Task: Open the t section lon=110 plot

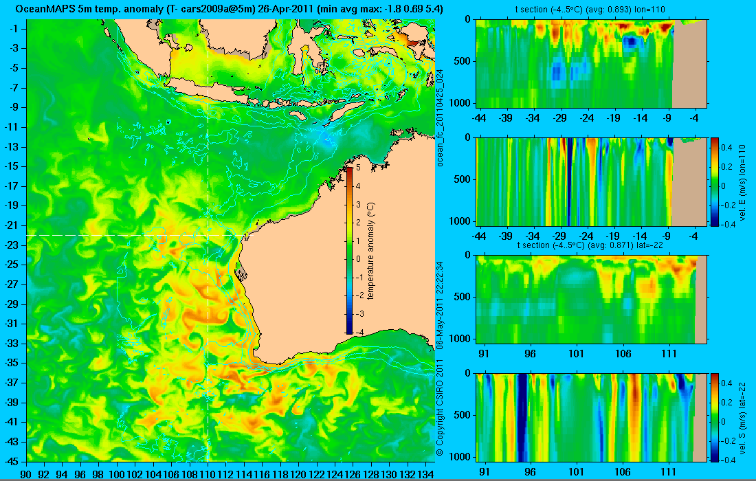Action: (592, 63)
